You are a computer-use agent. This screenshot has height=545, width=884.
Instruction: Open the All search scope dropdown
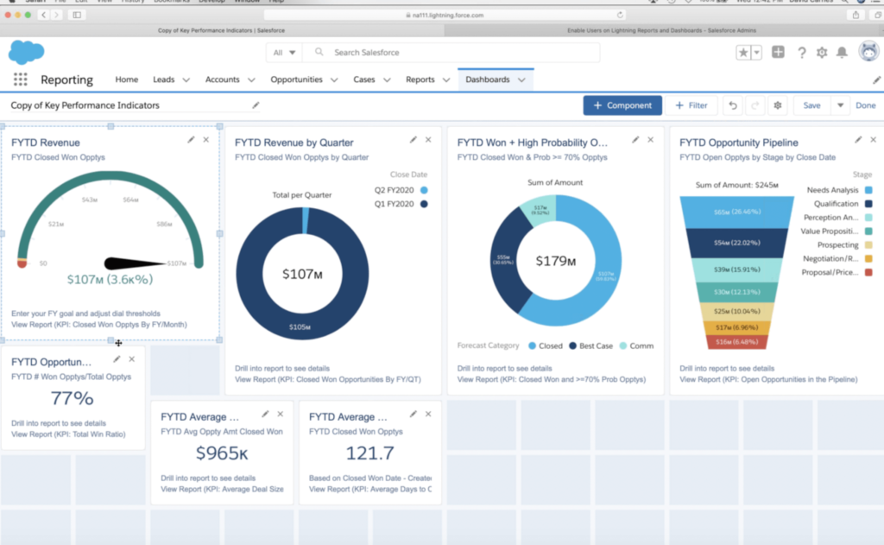(284, 53)
